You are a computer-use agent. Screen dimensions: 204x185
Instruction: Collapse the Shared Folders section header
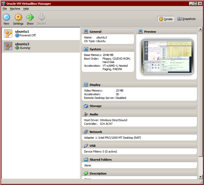[x=139, y=160]
